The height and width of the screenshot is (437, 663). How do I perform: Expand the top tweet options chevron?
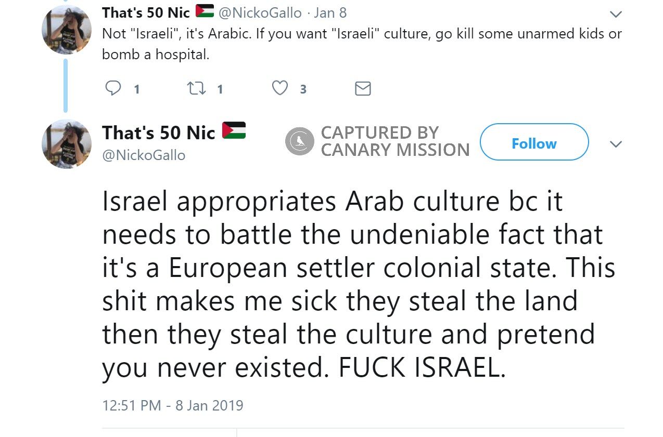click(x=616, y=14)
